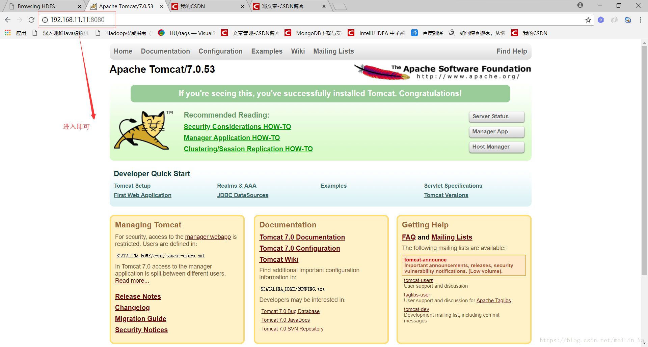Open the 如何博客搬家 bookmark
Viewport: 648px width, 347px height.
pyautogui.click(x=477, y=33)
